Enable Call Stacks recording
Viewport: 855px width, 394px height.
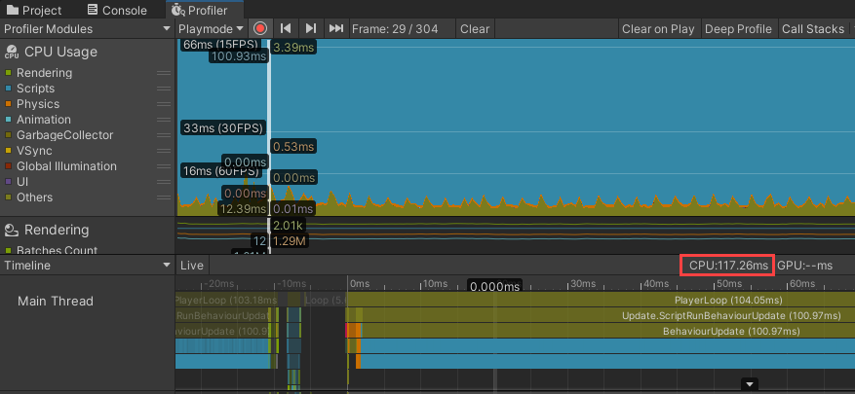[813, 29]
